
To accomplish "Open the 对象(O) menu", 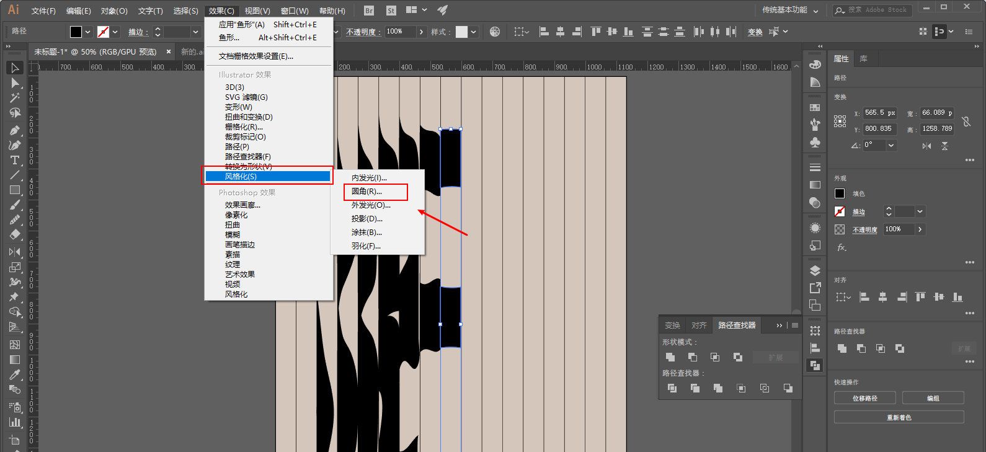I will (x=114, y=11).
